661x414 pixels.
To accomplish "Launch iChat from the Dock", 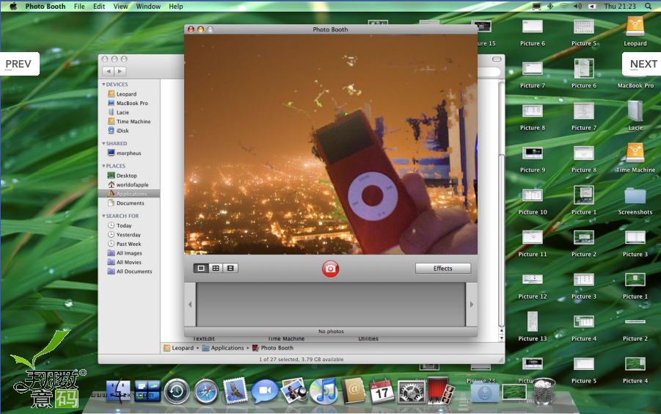I will (265, 391).
